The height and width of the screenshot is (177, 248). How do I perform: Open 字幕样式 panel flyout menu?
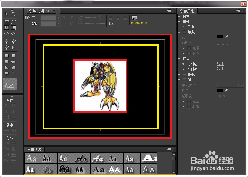(169, 149)
